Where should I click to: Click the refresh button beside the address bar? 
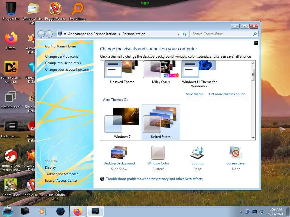[x=185, y=34]
